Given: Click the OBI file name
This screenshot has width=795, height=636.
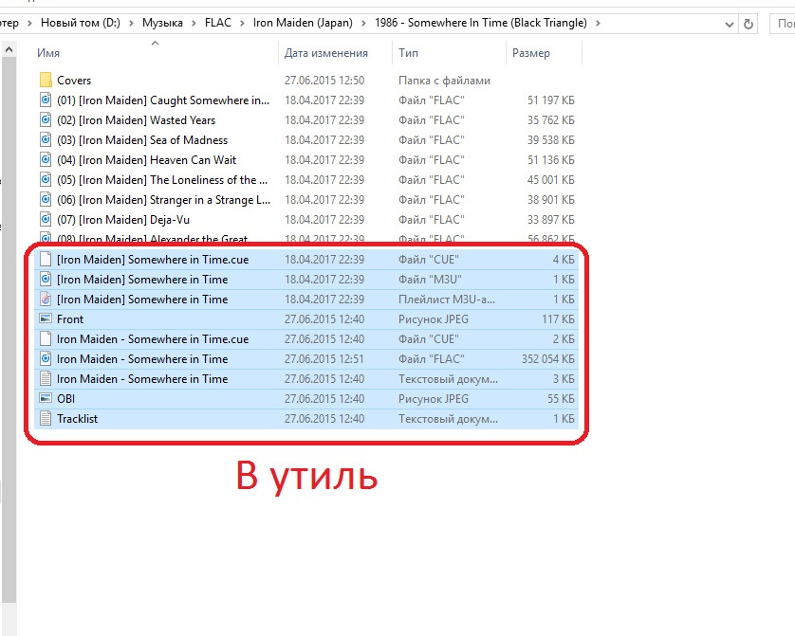Looking at the screenshot, I should [65, 399].
